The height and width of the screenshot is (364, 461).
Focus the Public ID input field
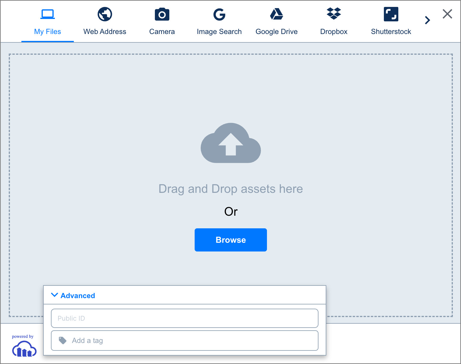tap(185, 318)
